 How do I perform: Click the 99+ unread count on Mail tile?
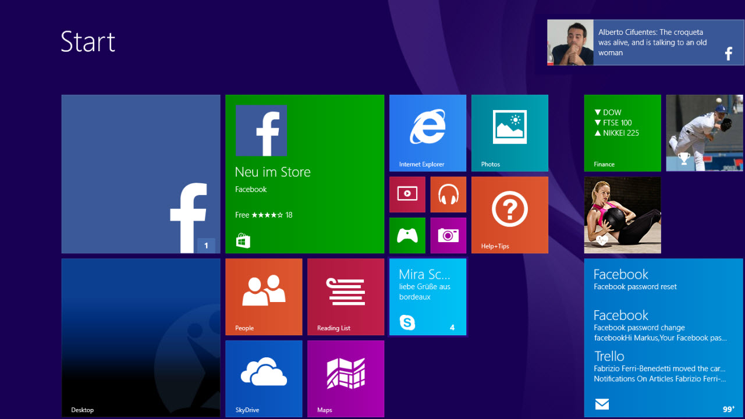point(729,410)
